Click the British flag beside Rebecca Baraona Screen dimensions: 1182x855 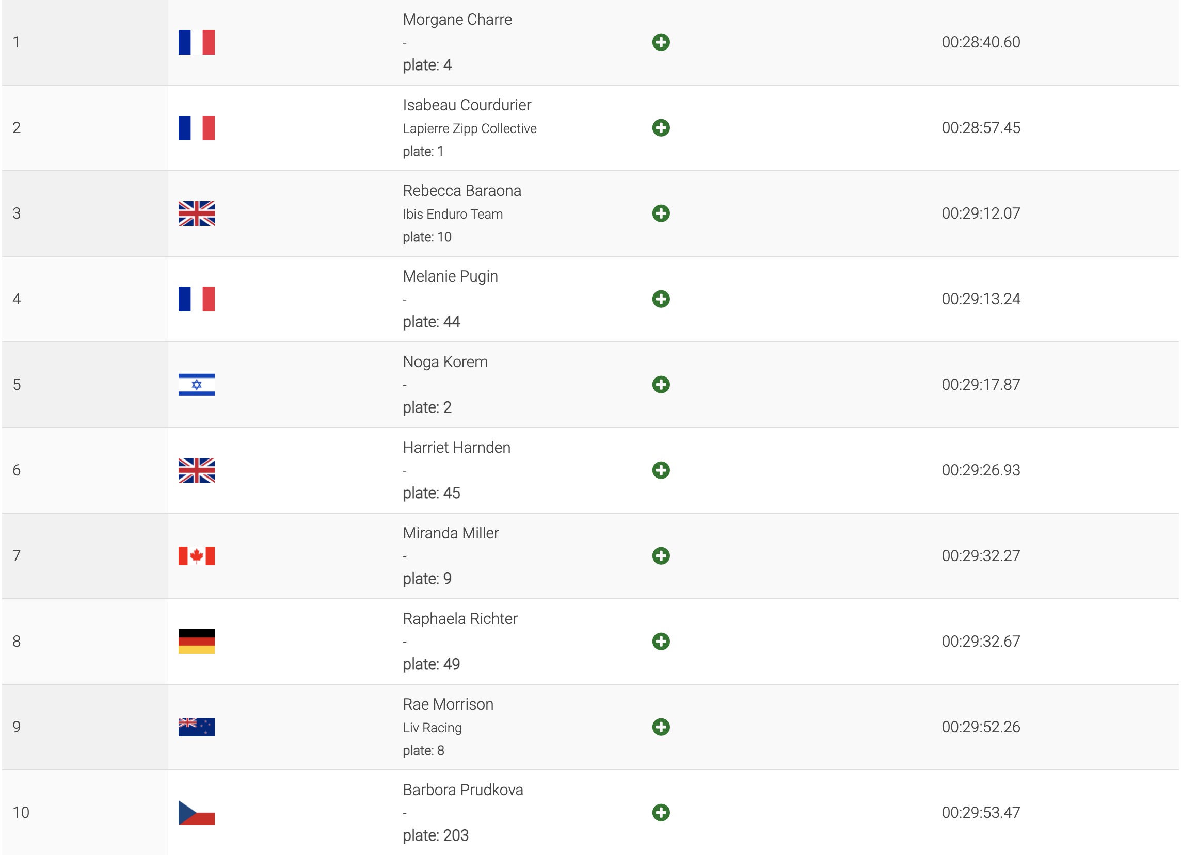point(197,213)
